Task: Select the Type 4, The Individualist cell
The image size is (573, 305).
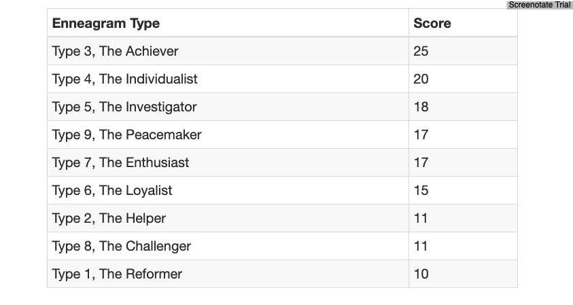Action: [x=124, y=79]
